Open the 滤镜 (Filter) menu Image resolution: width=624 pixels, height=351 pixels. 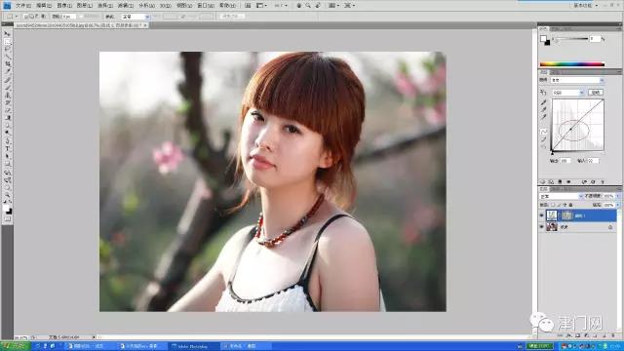(126, 6)
